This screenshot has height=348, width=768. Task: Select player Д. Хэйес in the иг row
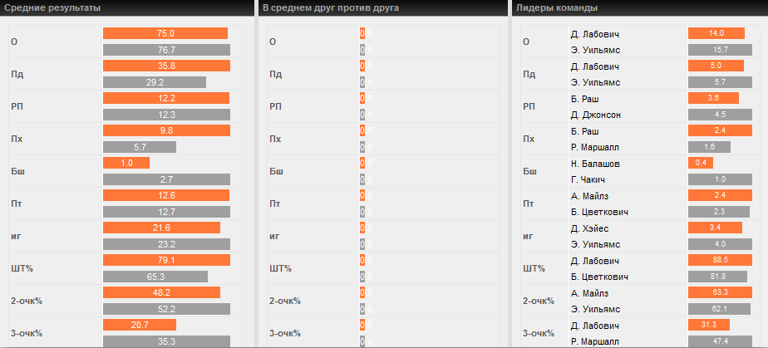click(x=591, y=228)
